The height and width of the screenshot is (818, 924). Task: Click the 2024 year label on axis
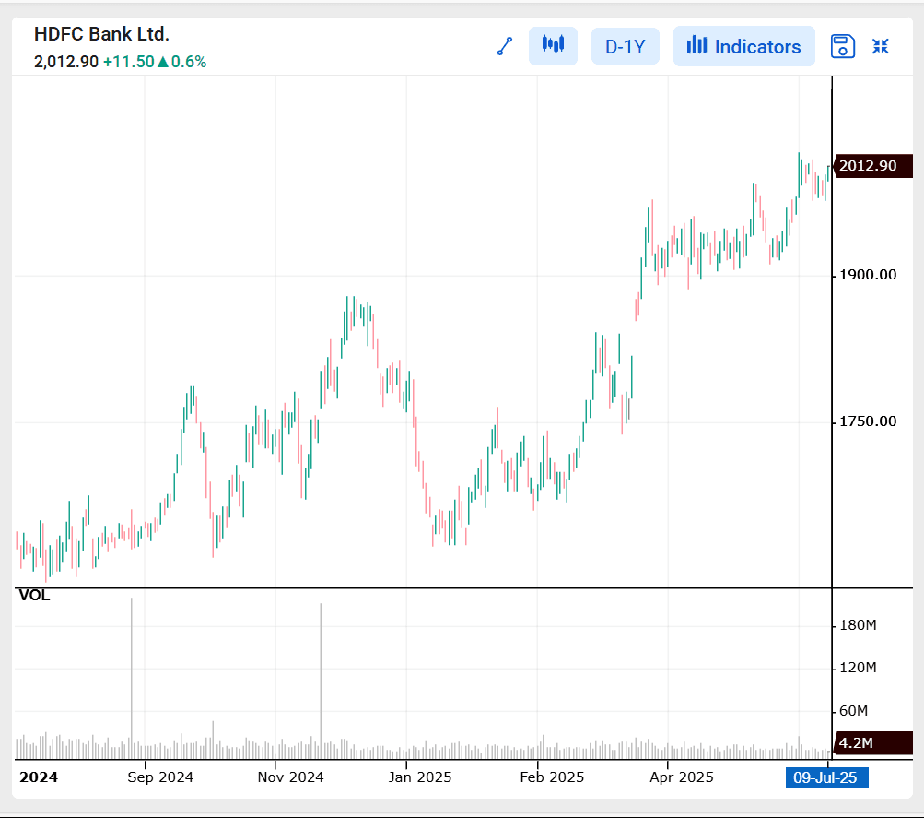[39, 777]
